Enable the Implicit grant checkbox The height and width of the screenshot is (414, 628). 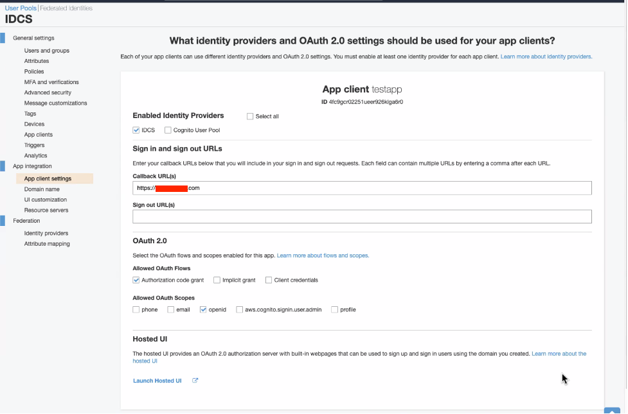tap(217, 280)
